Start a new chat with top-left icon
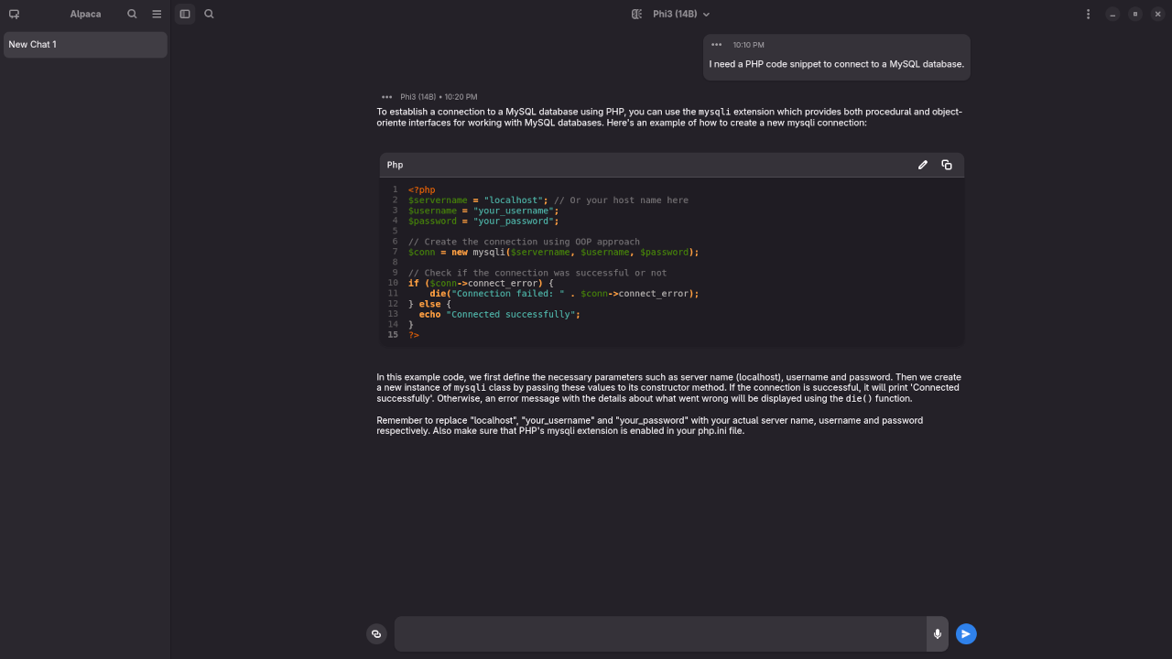The height and width of the screenshot is (659, 1172). coord(14,14)
